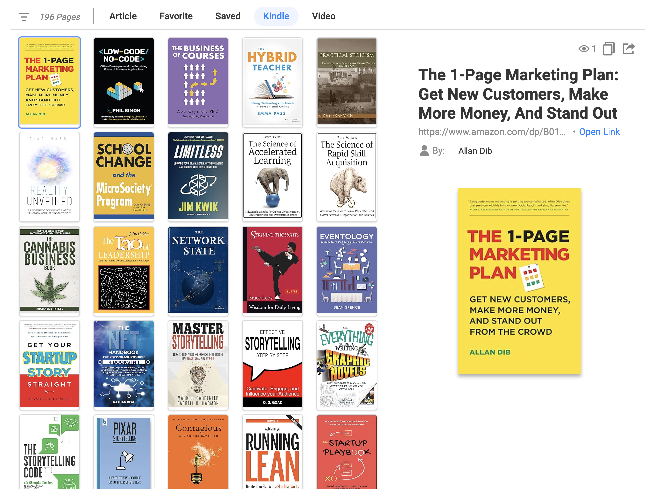
Task: Open the Saved tab
Action: click(228, 16)
